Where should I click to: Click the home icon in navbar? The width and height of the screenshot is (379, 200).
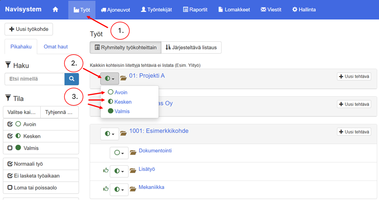pyautogui.click(x=55, y=9)
